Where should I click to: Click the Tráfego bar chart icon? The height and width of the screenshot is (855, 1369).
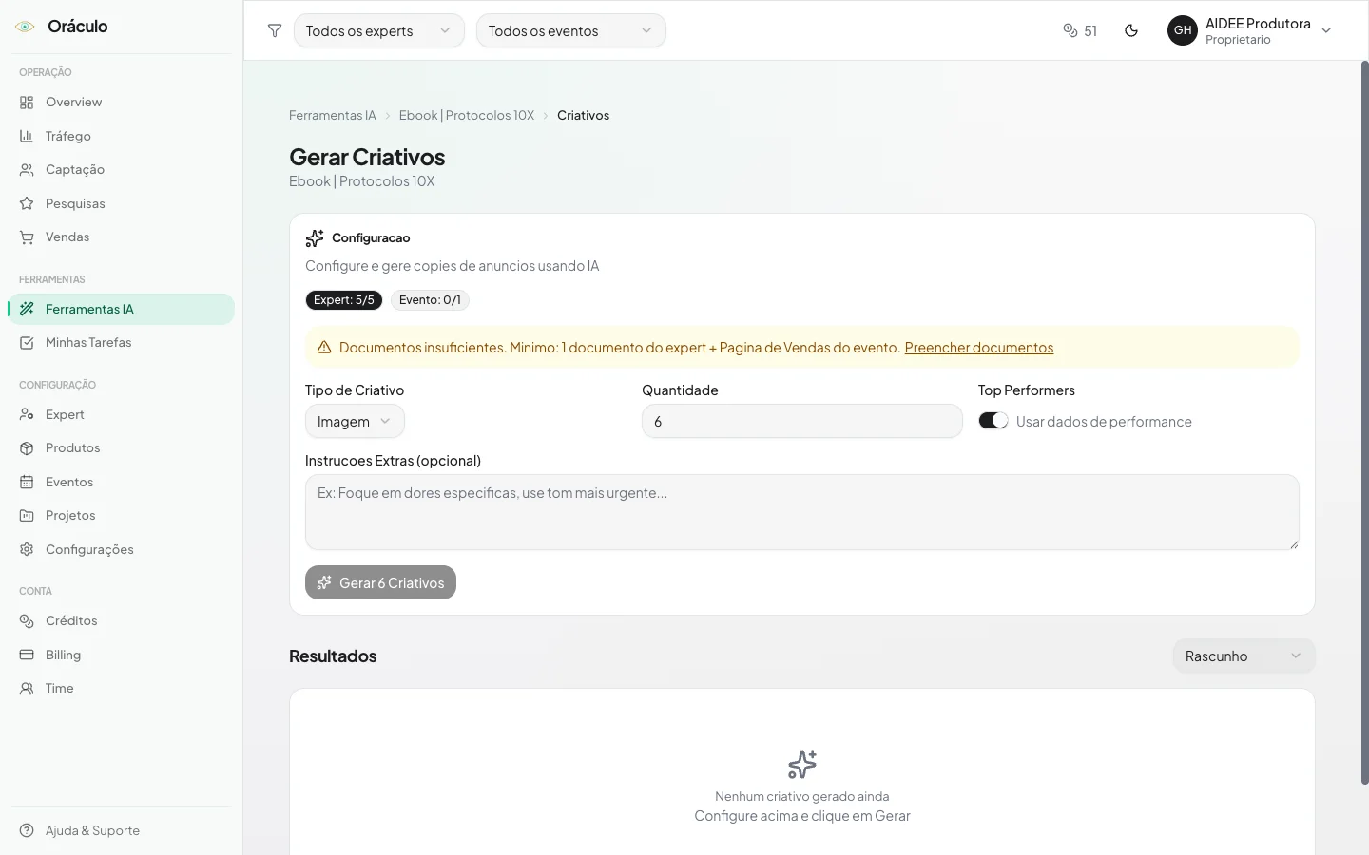[x=27, y=136]
